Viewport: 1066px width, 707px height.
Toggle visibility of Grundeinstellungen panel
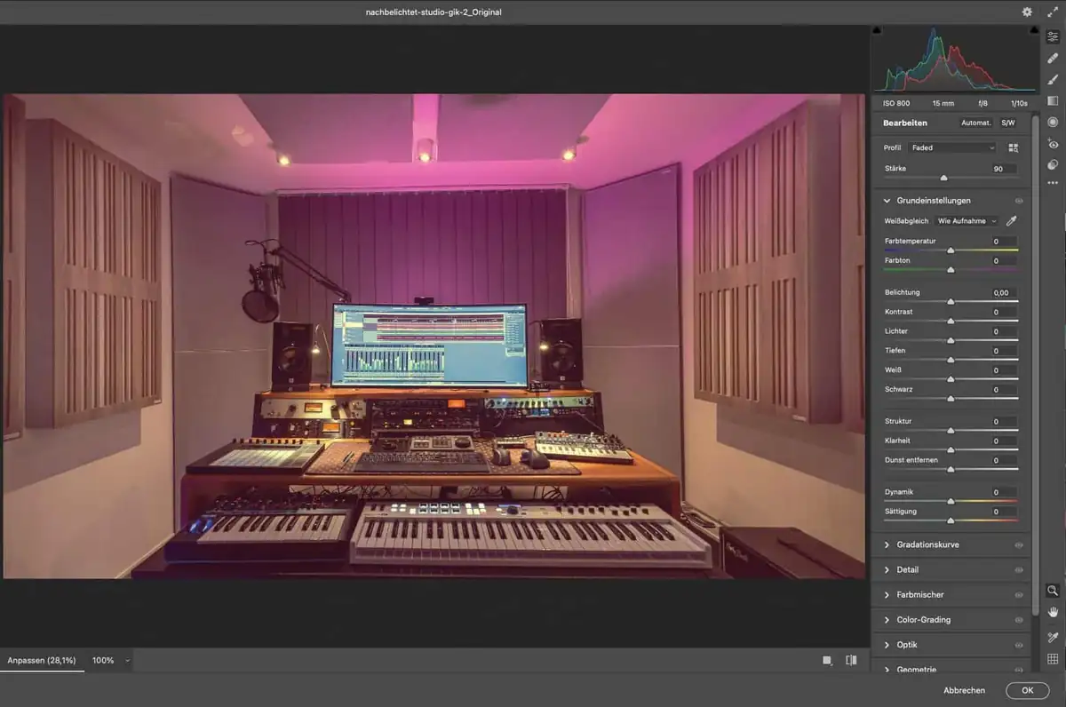[1019, 201]
